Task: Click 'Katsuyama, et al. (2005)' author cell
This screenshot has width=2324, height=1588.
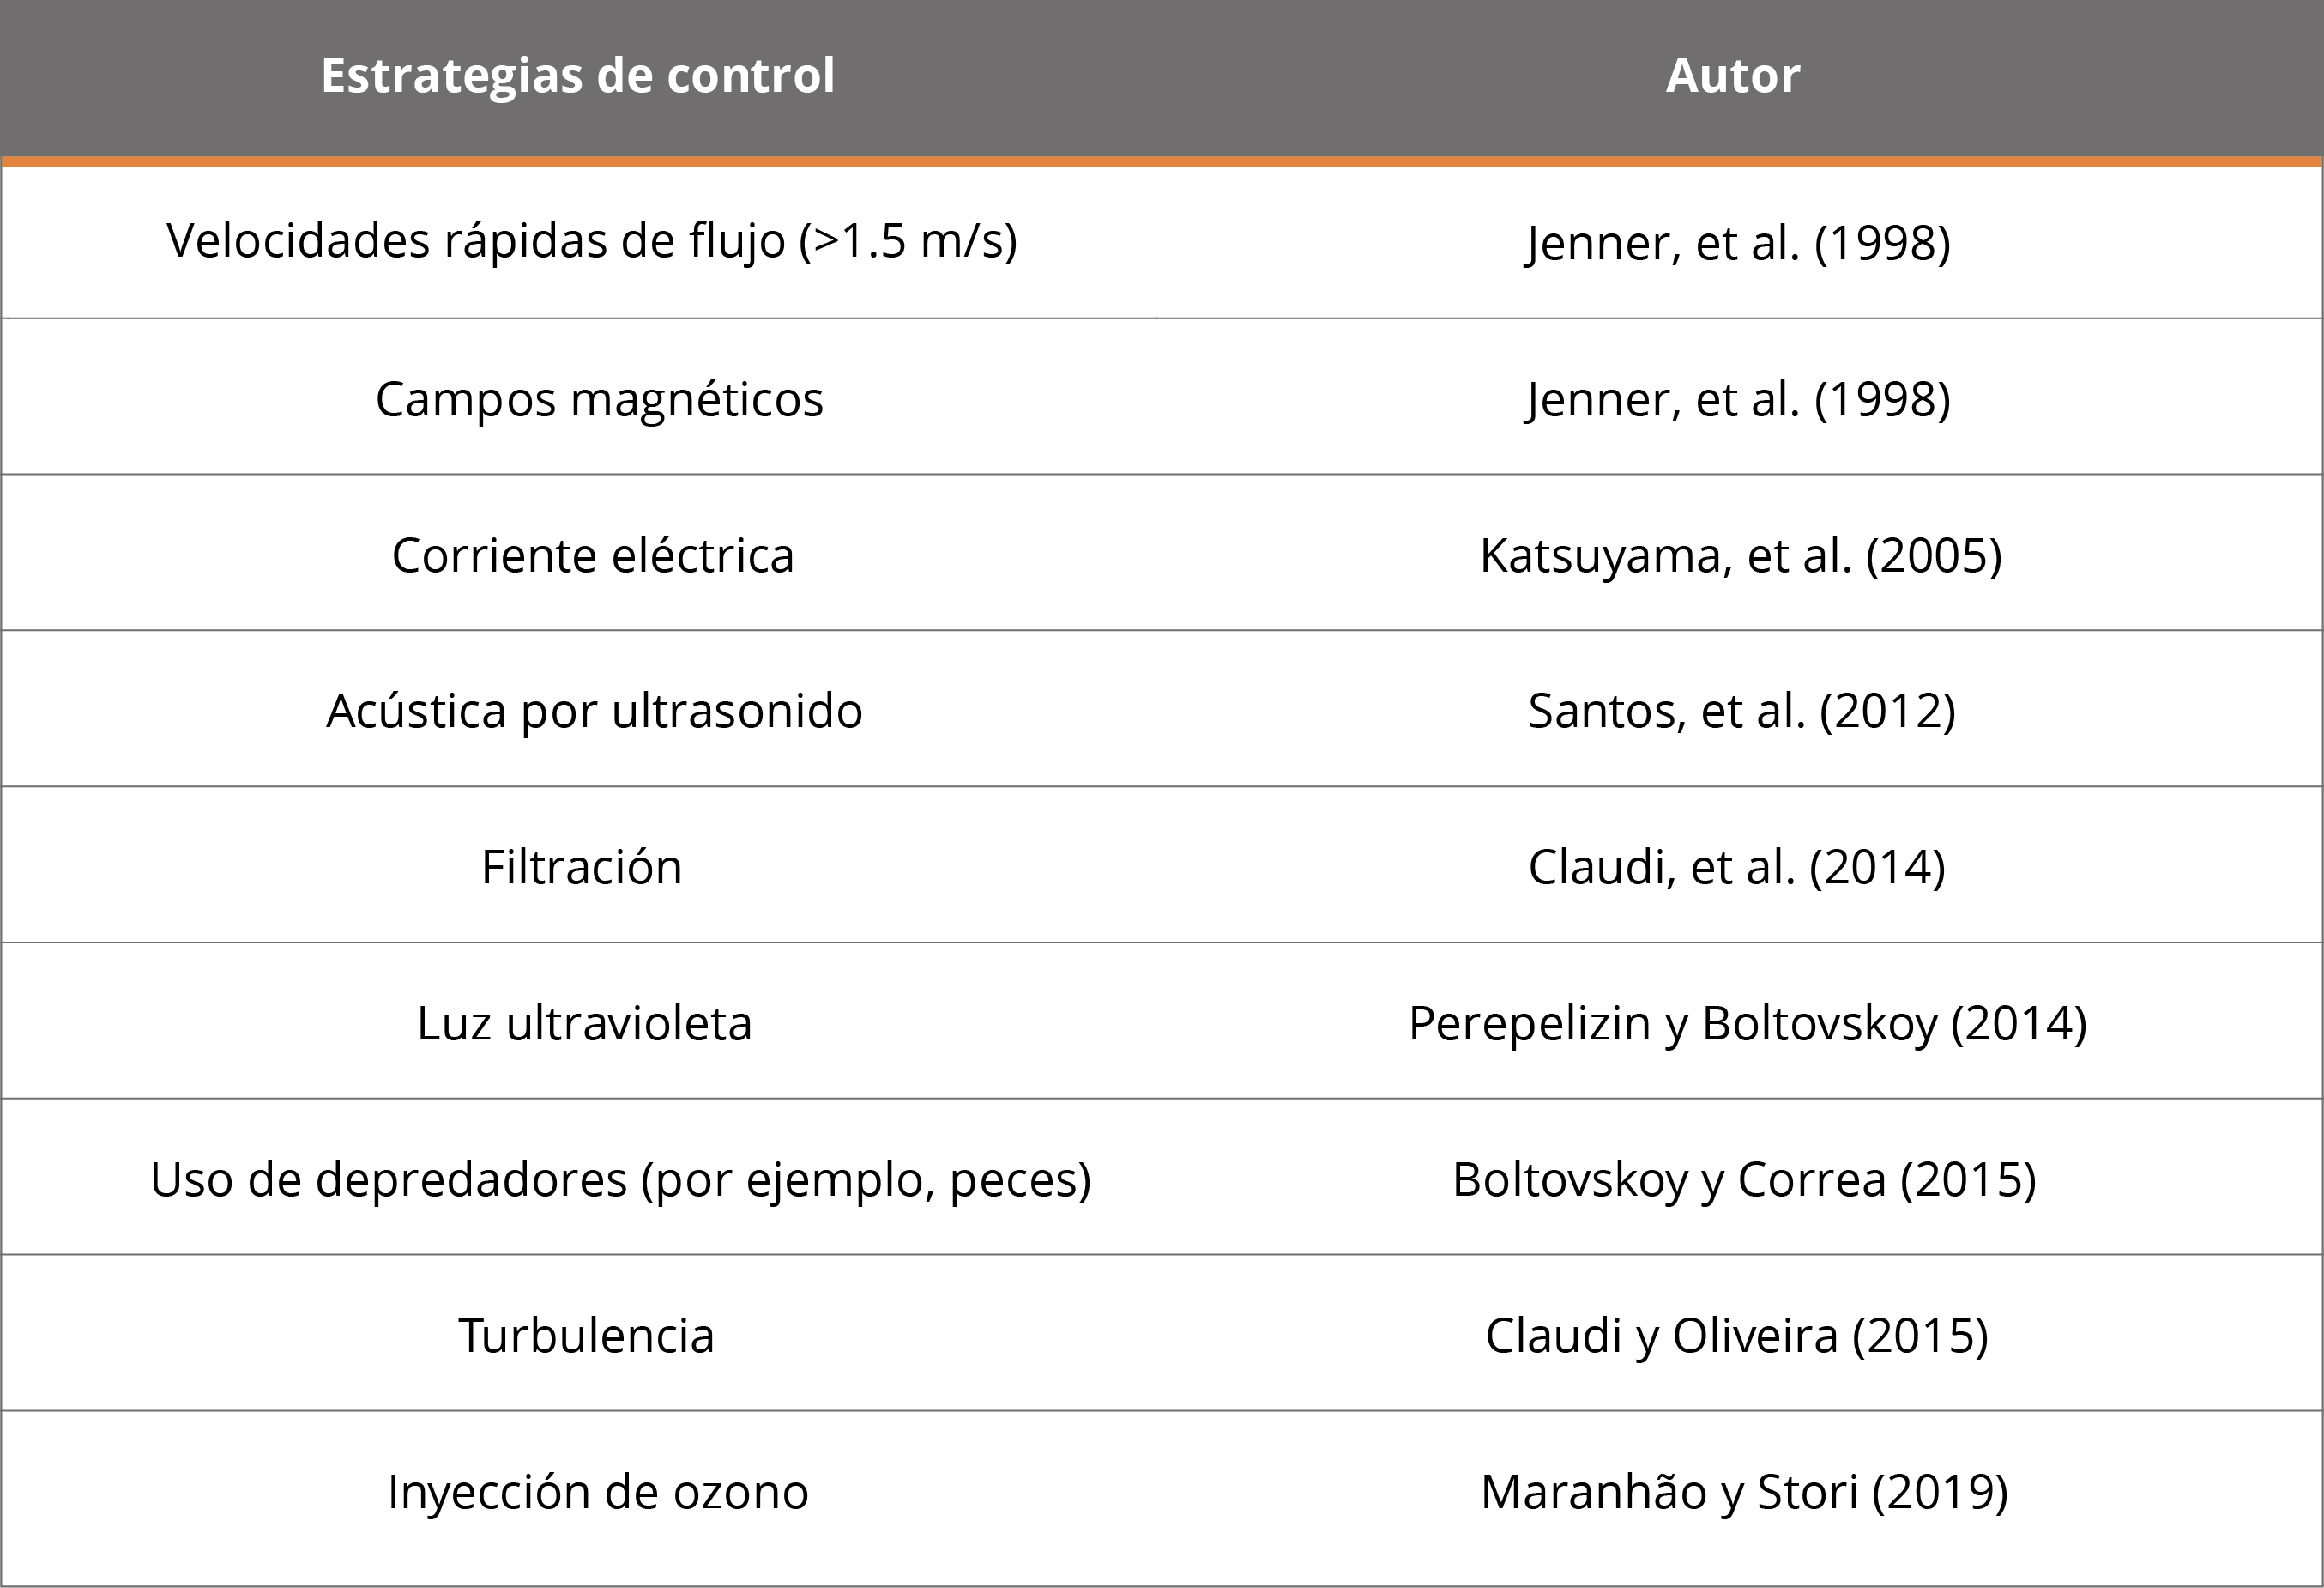Action: click(1740, 555)
